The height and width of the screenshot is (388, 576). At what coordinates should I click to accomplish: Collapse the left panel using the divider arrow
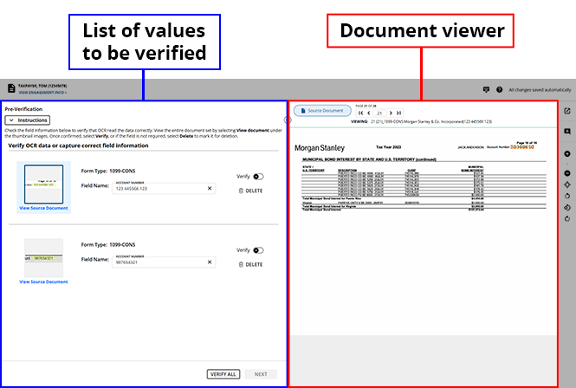click(x=288, y=120)
